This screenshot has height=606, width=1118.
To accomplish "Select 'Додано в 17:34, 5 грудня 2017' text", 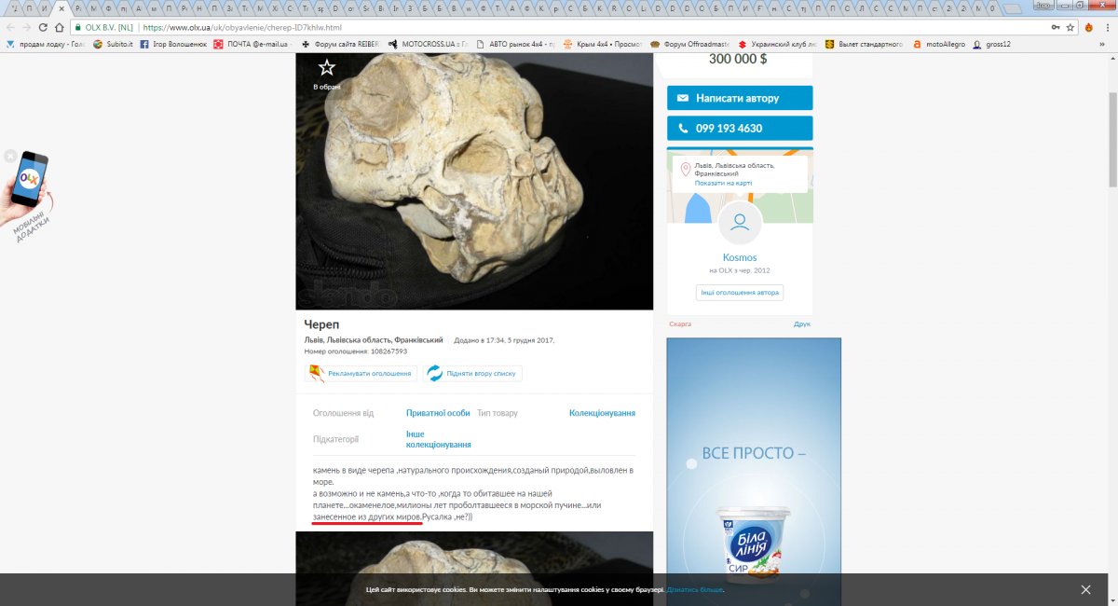I will coord(504,340).
